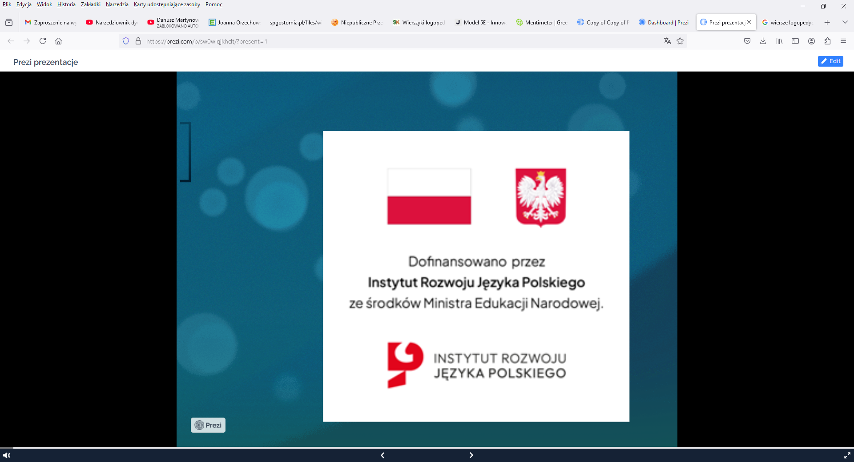Toggle the browser sidebar
Viewport: 854px width, 462px height.
(x=795, y=41)
